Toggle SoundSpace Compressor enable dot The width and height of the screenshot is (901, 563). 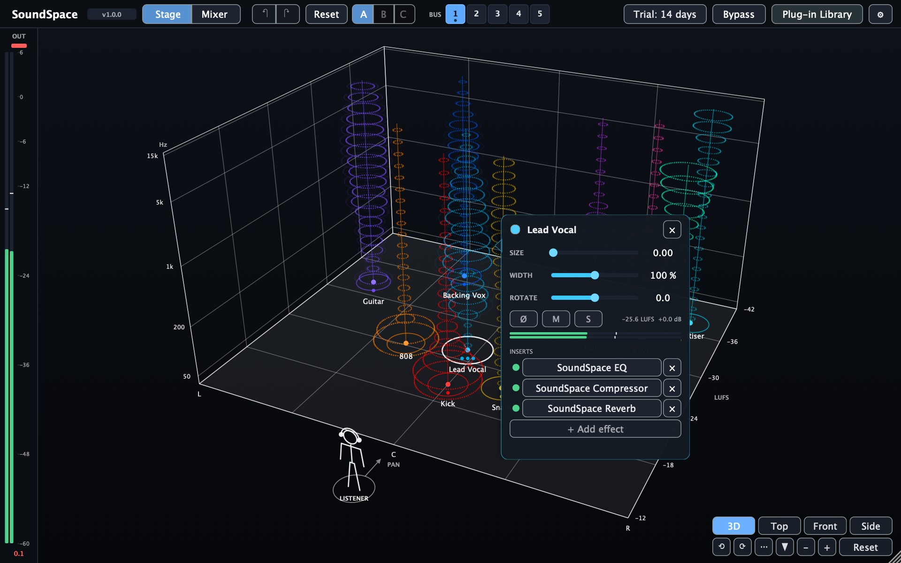point(516,388)
